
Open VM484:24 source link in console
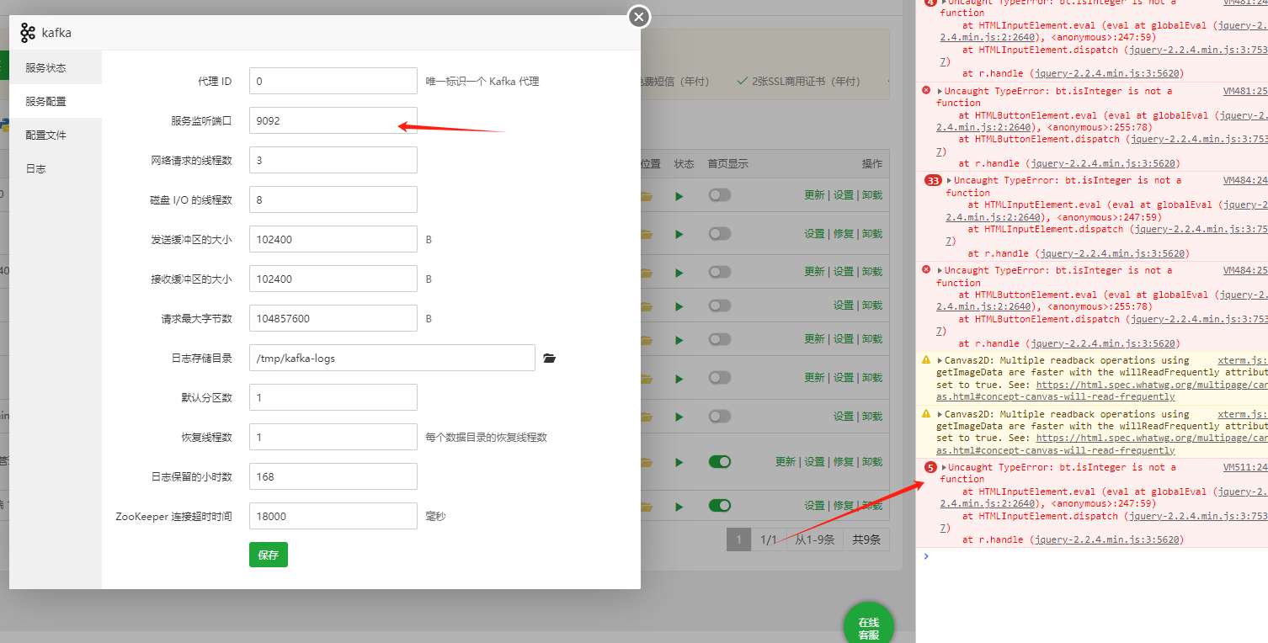(x=1245, y=180)
